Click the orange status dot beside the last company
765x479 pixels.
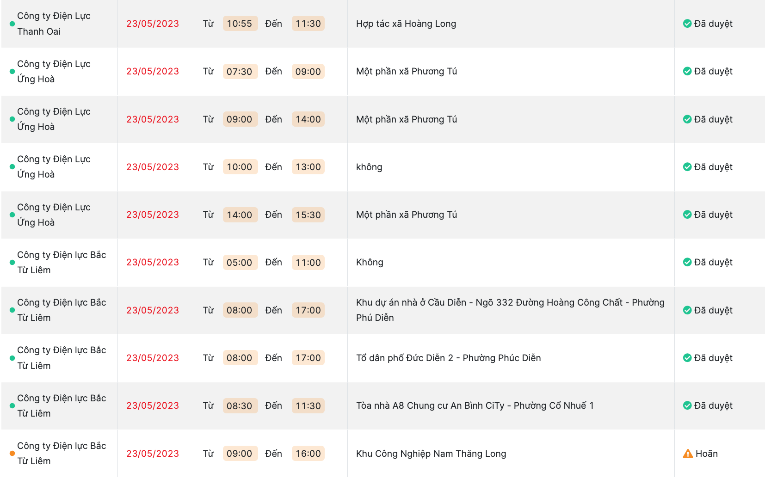coord(12,454)
